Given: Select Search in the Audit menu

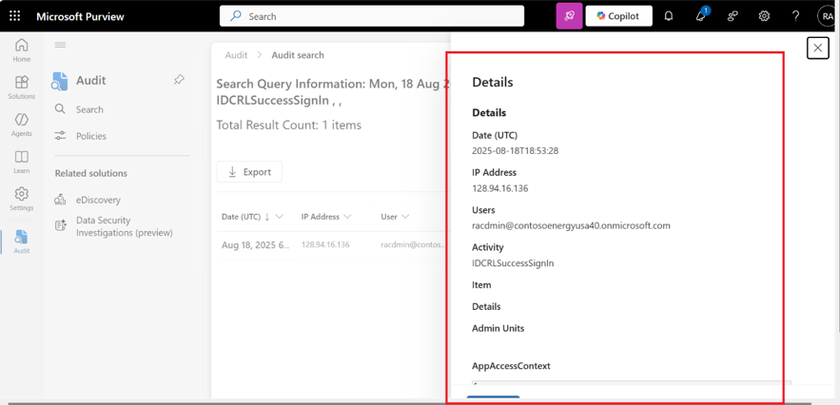Looking at the screenshot, I should click(89, 109).
